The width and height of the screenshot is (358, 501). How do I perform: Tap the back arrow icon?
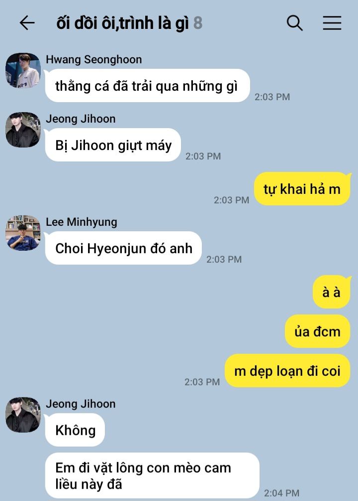(x=27, y=23)
